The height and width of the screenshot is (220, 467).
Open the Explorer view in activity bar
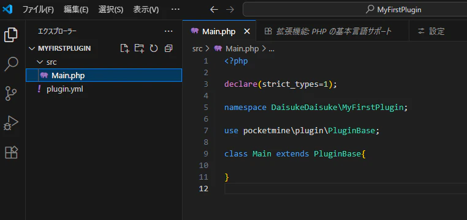point(11,35)
